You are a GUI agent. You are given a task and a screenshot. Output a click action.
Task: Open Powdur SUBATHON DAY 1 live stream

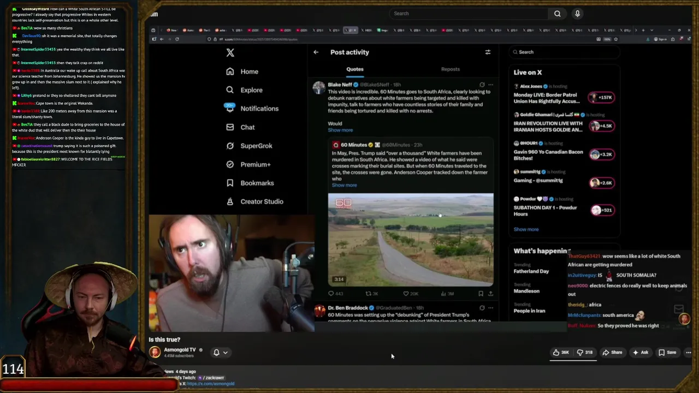(x=565, y=207)
